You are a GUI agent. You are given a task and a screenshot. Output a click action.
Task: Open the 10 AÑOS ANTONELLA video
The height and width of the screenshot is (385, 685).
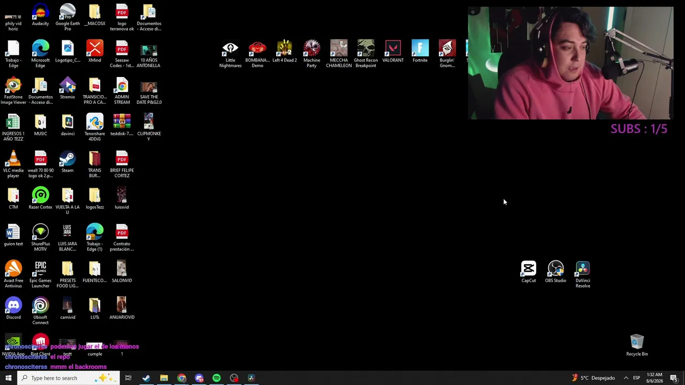[x=149, y=54]
